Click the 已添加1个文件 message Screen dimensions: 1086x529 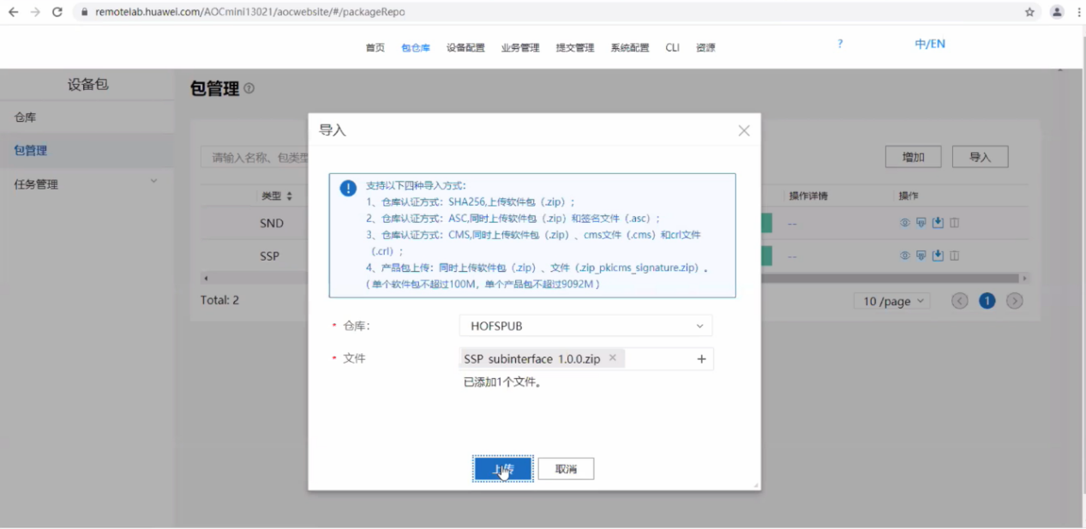(x=502, y=382)
